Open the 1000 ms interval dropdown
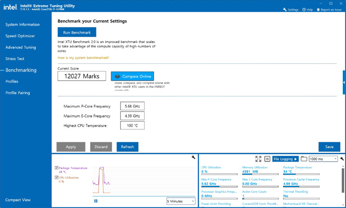 323,159
